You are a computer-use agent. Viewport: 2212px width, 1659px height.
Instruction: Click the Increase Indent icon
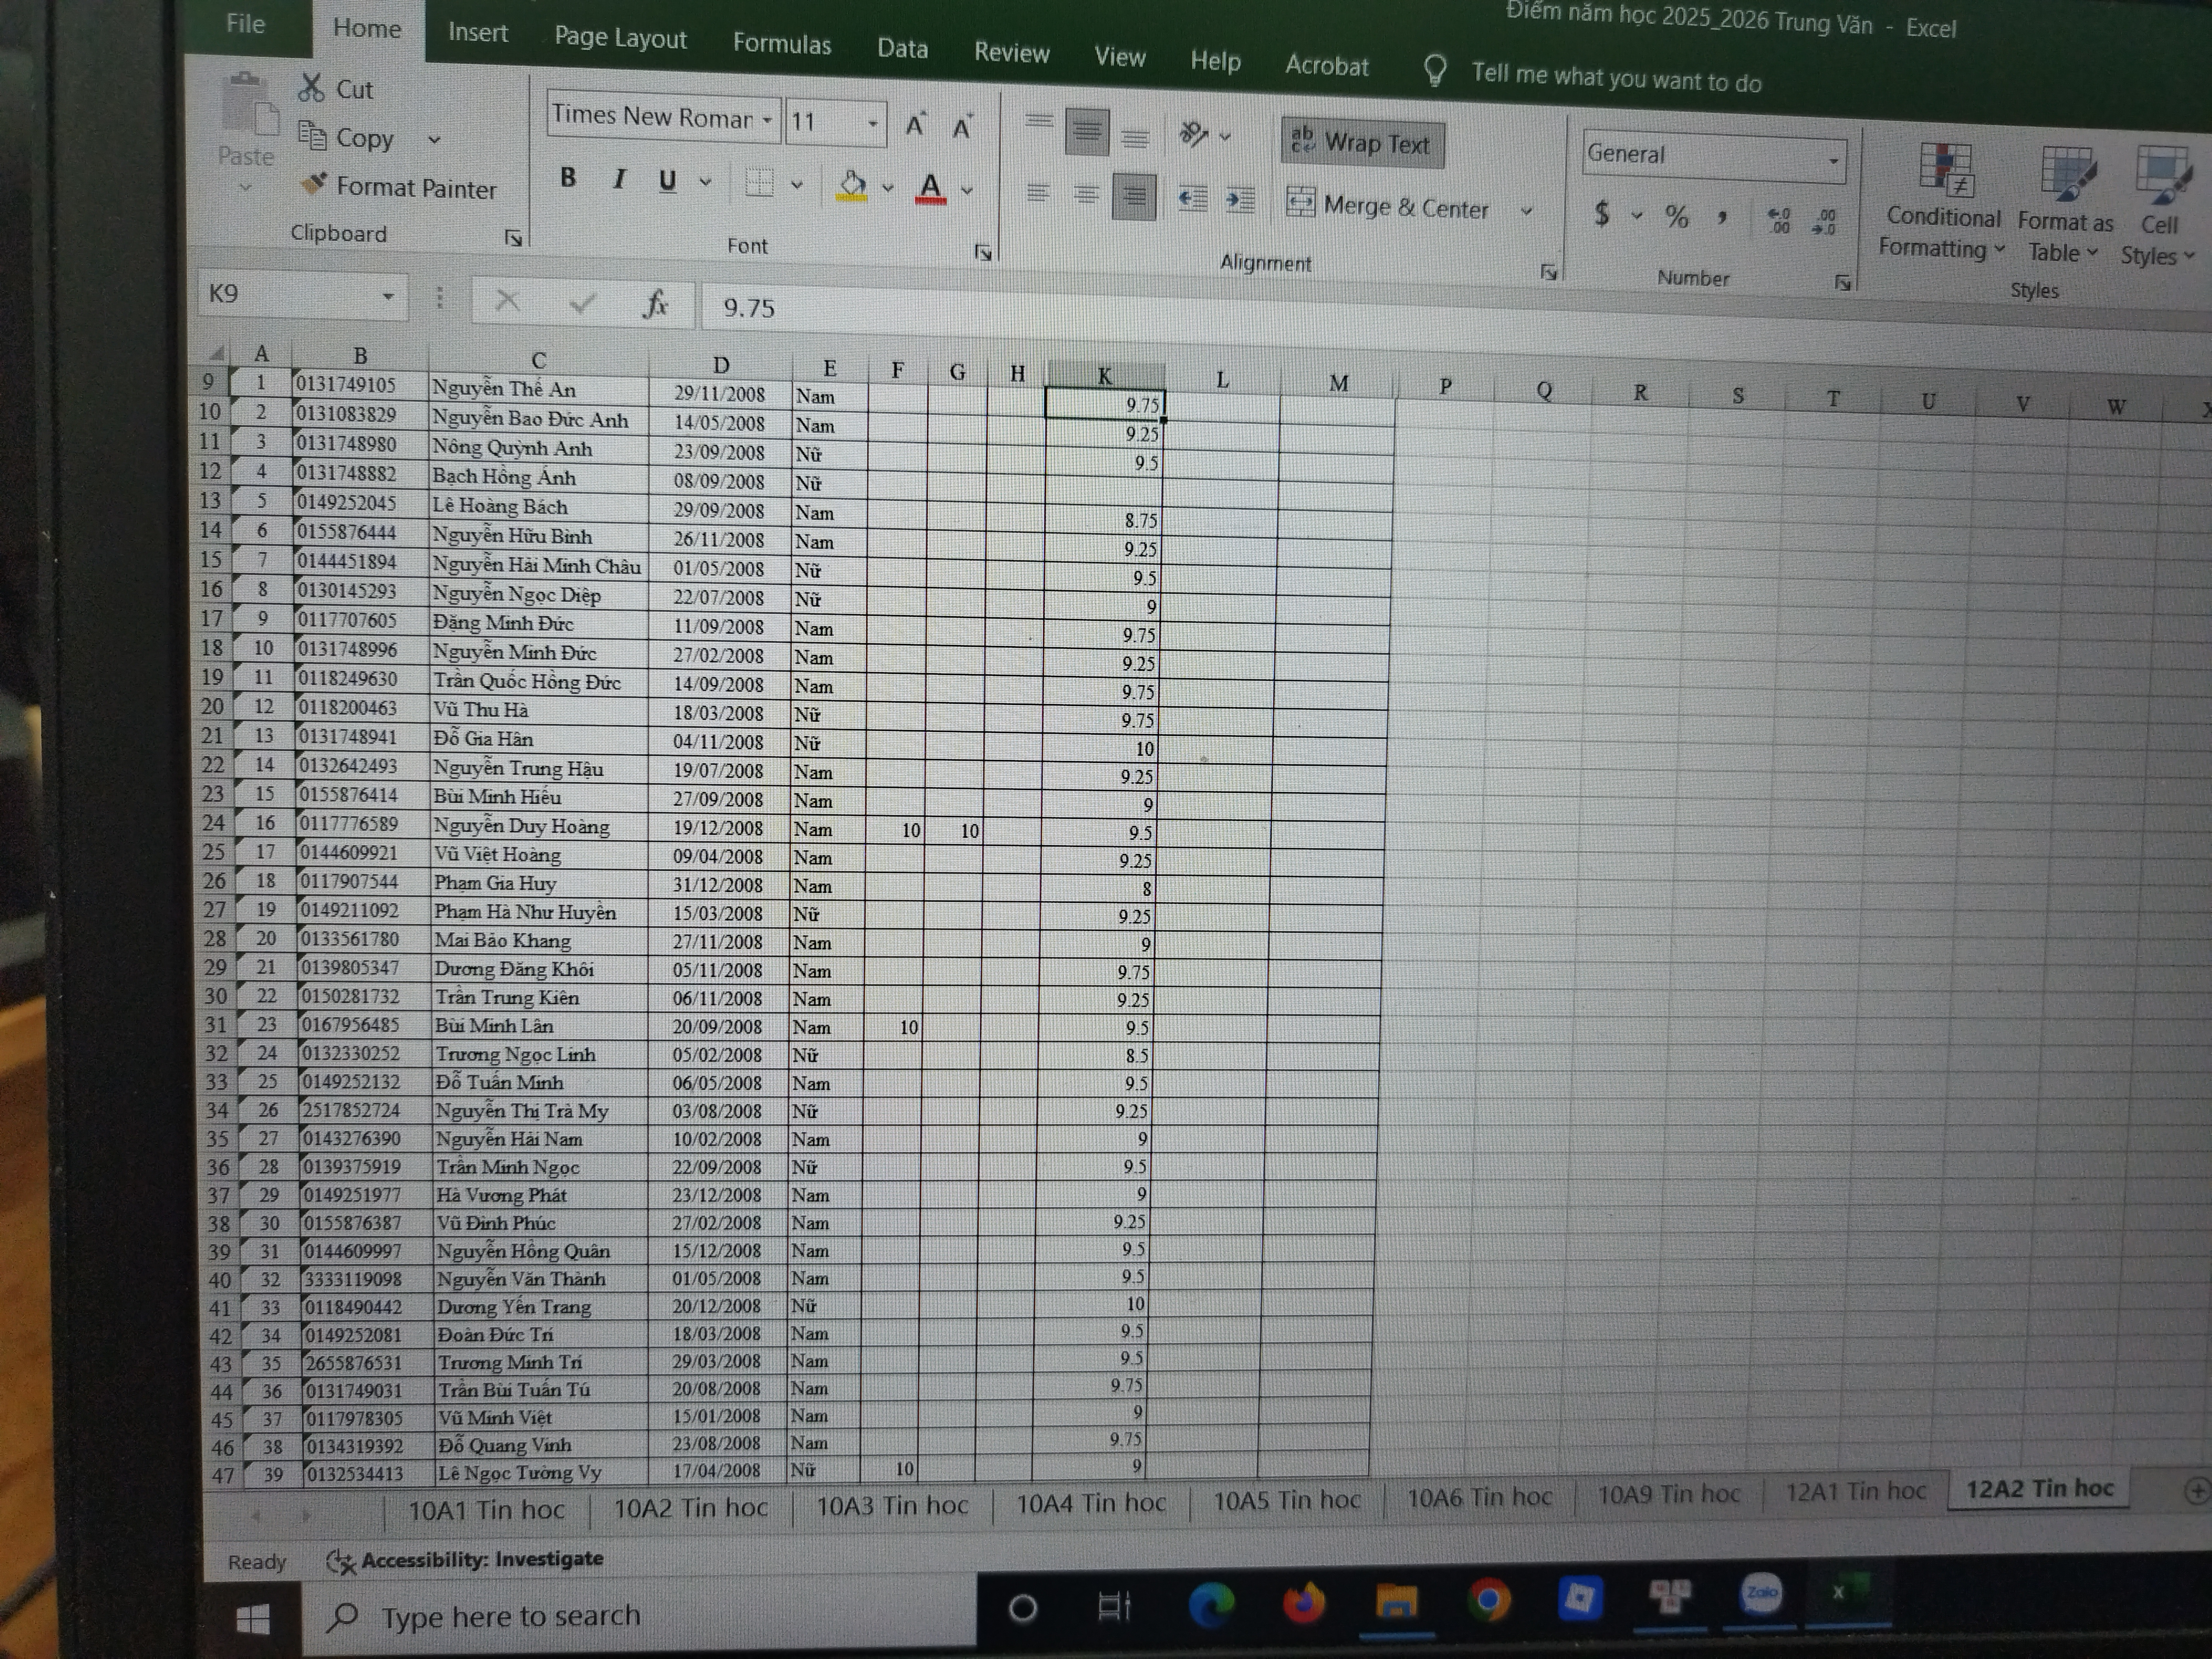[x=1240, y=200]
